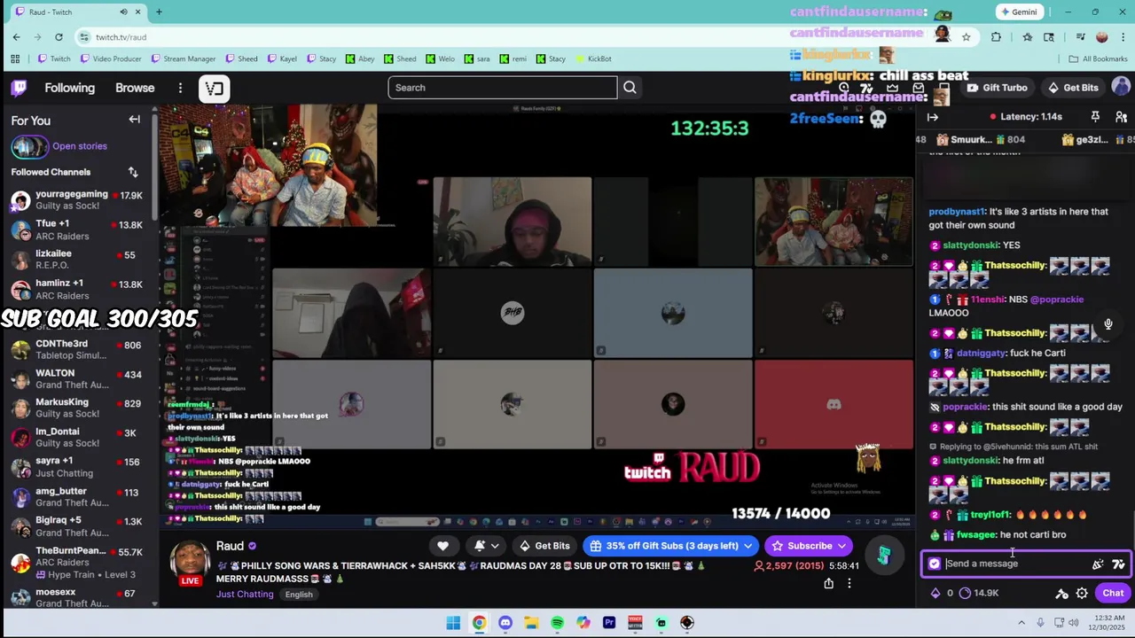Click the search magnifier button
The width and height of the screenshot is (1135, 638).
tap(630, 88)
